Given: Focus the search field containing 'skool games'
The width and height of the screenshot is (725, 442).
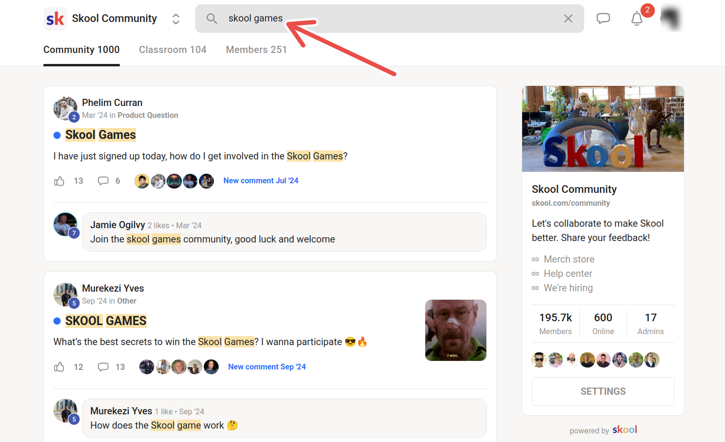Looking at the screenshot, I should [389, 19].
